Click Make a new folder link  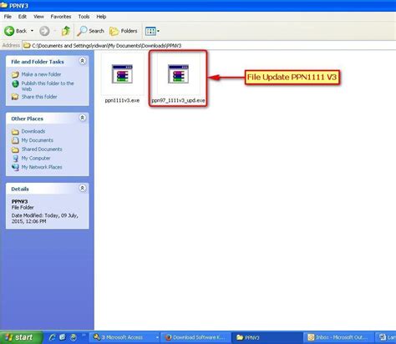(x=41, y=74)
